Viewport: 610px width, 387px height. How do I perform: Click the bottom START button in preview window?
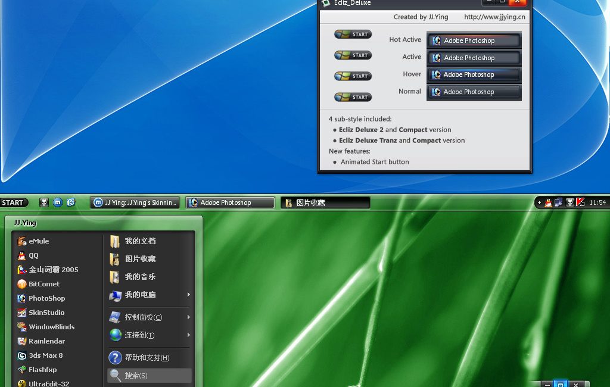tap(353, 97)
